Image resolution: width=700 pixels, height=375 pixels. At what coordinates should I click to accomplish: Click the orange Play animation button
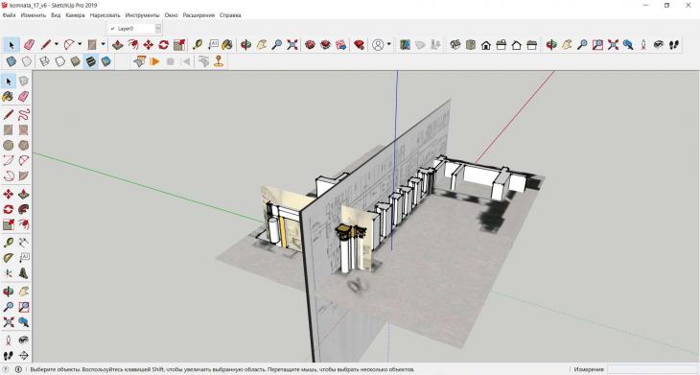tap(154, 61)
